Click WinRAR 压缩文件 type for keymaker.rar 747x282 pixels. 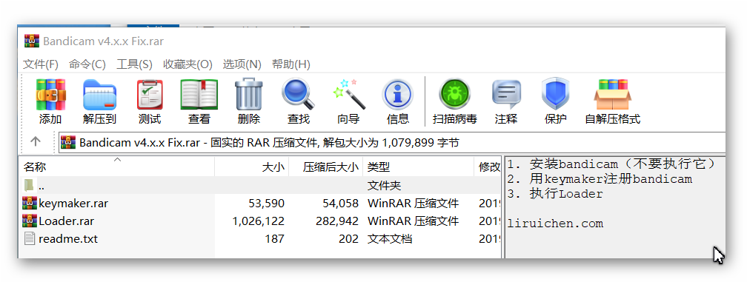click(413, 204)
